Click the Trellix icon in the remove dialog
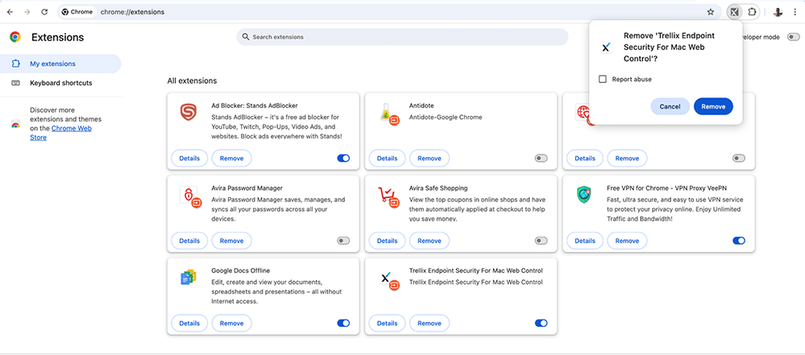The height and width of the screenshot is (355, 805). [x=606, y=47]
